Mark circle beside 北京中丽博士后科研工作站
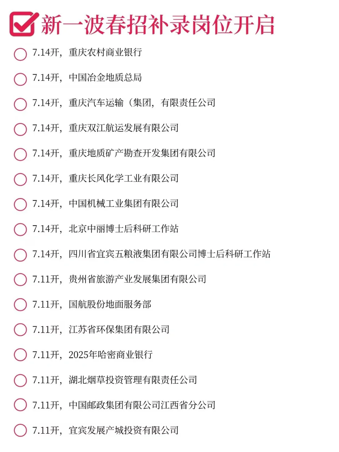Screen dimensions: 339x452 coord(20,229)
